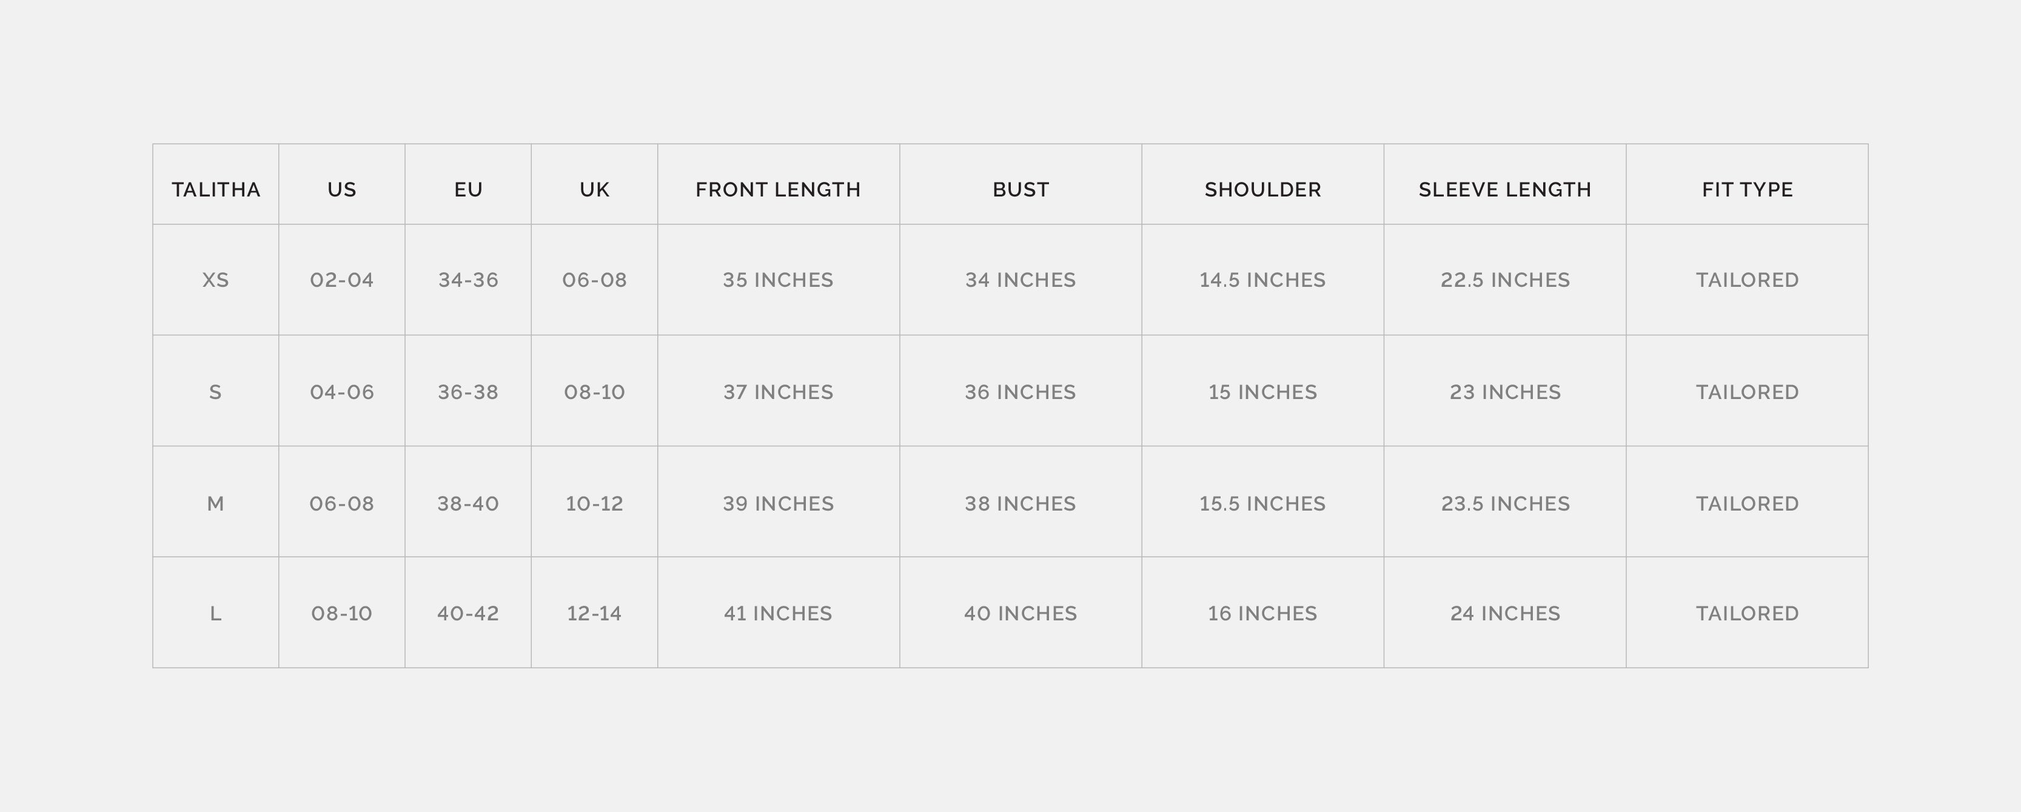Click the XS size row label

[216, 280]
